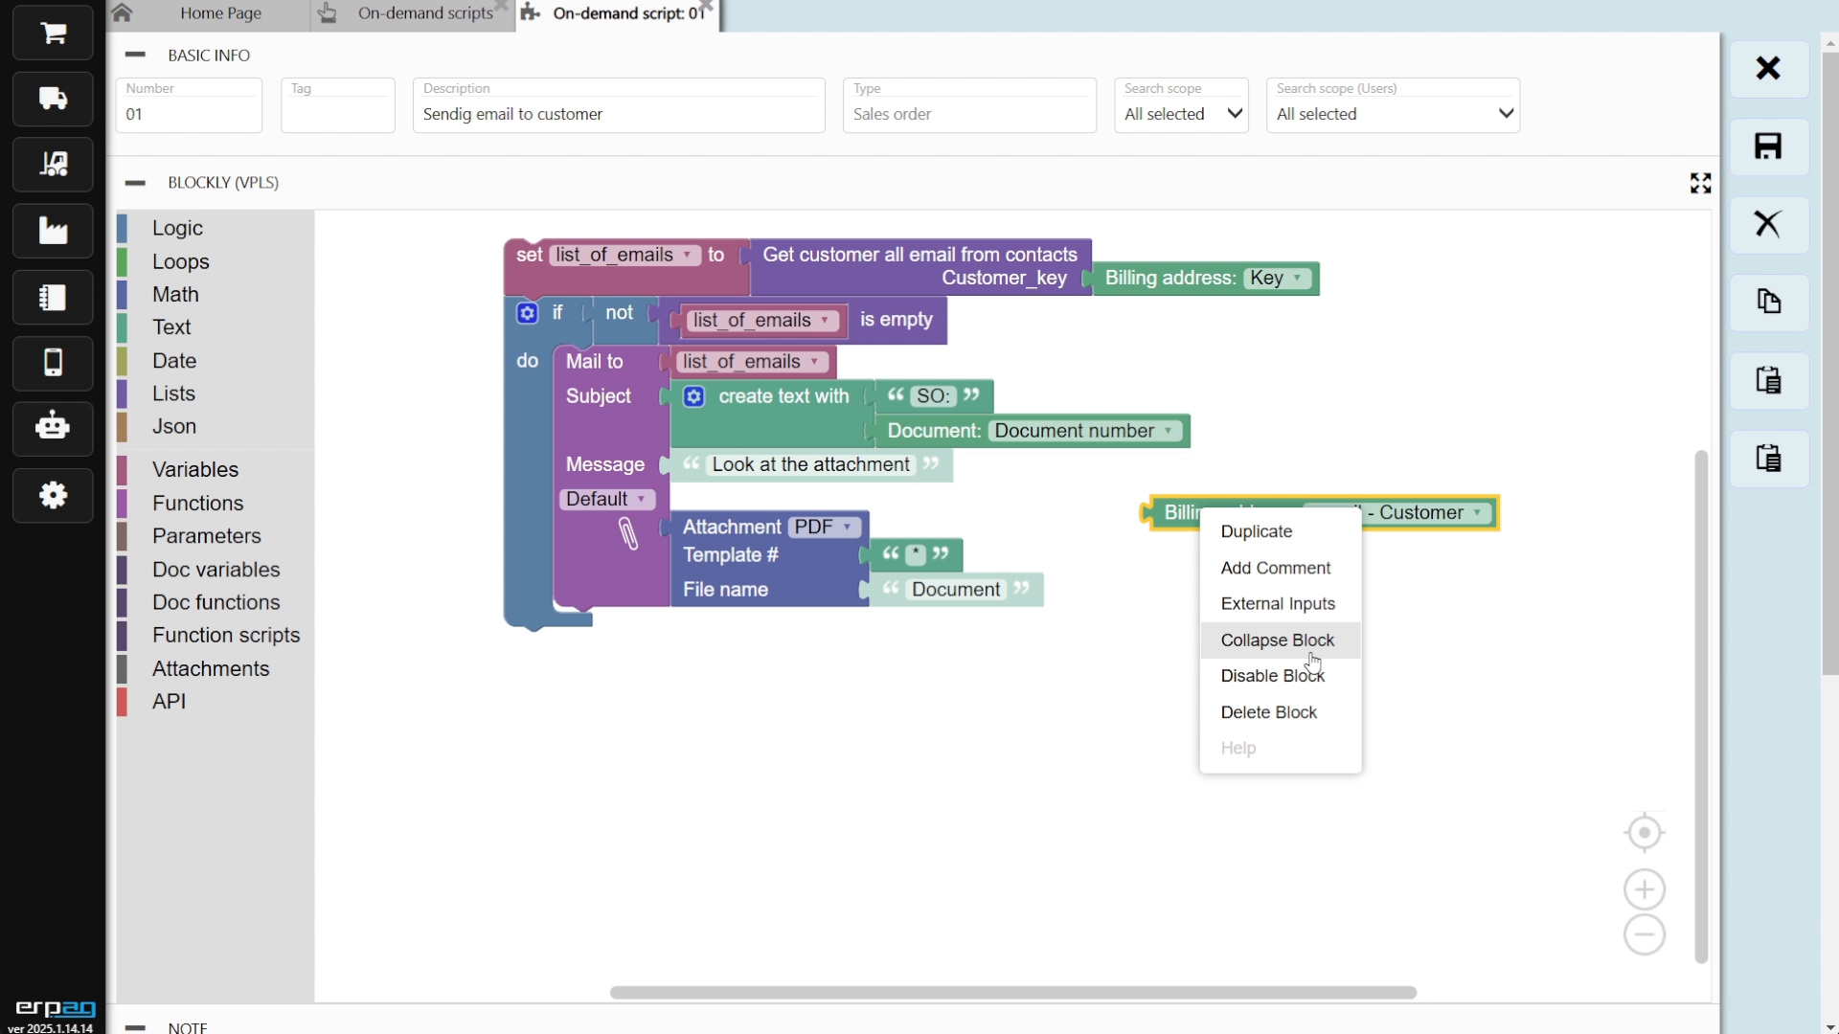Click the shopping cart sidebar icon
Screen dimensions: 1839x1034
tap(53, 34)
